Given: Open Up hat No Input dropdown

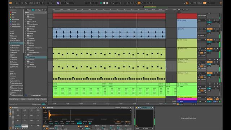Looking at the screenshot, I should (x=202, y=29).
